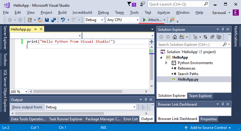Click the Pending Changes Filter clock icon

[195, 37]
